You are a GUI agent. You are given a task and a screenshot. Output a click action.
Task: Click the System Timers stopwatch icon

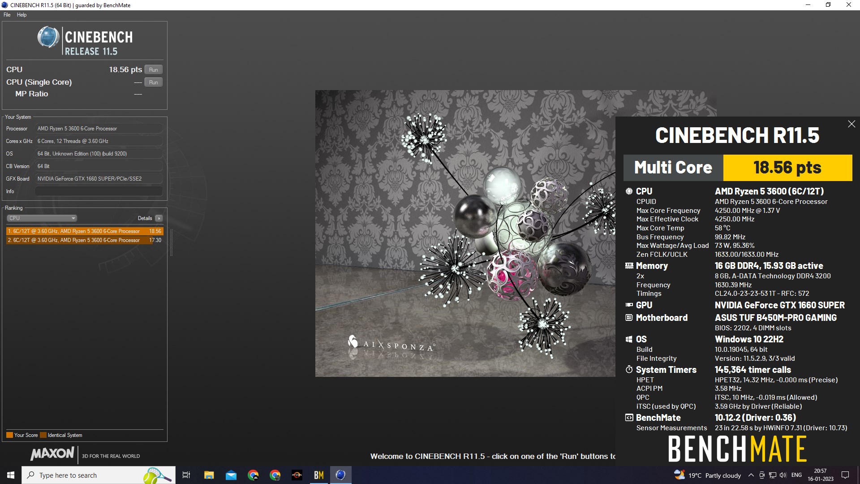(629, 370)
